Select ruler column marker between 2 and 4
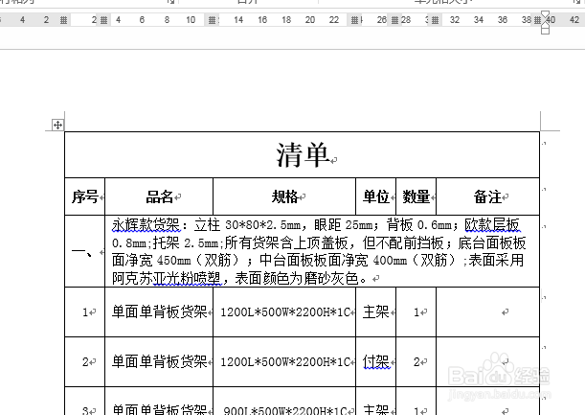The height and width of the screenshot is (415, 585). 104,20
